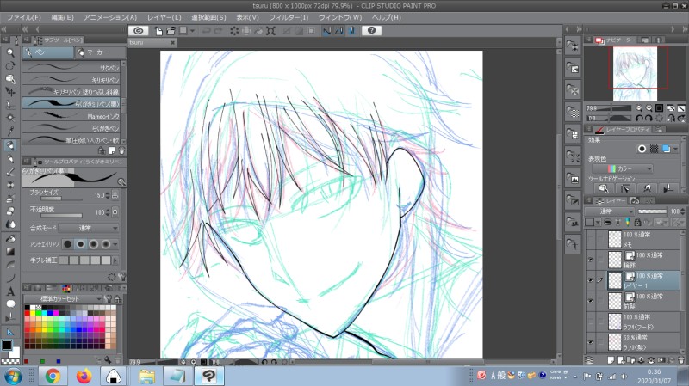Select the Pen tool in toolbox
Image resolution: width=689 pixels, height=386 pixels.
point(10,145)
